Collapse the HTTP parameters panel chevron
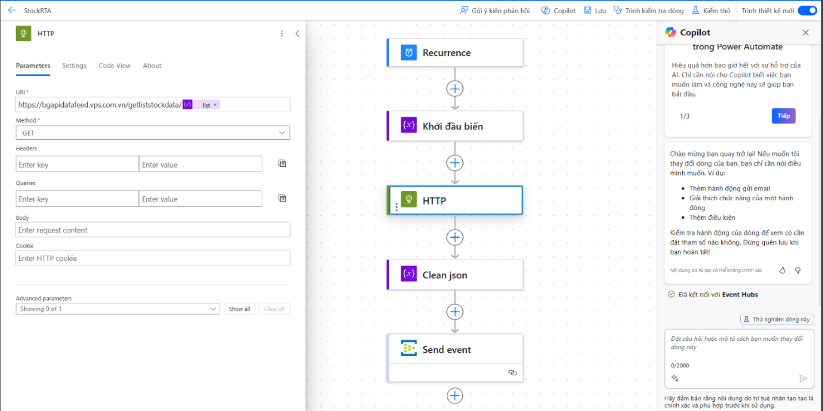 tap(297, 33)
